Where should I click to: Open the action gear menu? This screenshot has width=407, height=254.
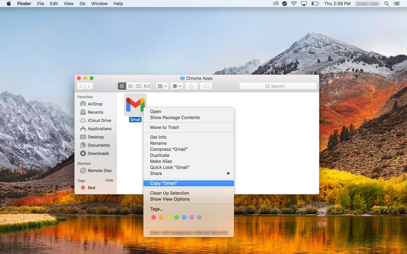176,86
